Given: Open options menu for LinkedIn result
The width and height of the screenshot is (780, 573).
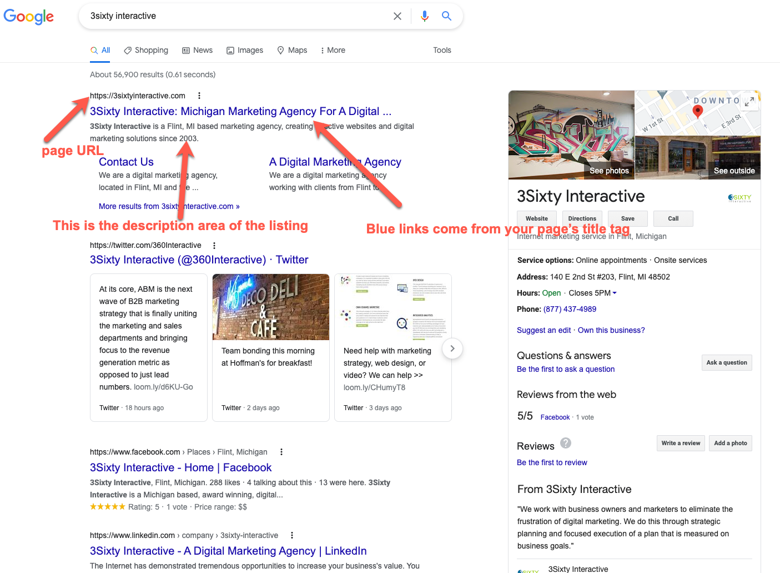Looking at the screenshot, I should click(x=292, y=535).
